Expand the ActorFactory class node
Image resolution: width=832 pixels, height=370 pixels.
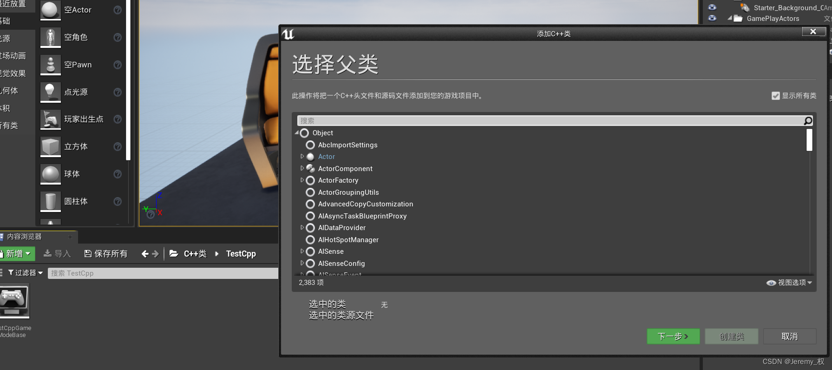click(302, 180)
